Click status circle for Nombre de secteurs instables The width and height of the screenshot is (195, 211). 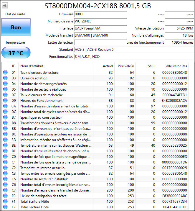click(5, 179)
